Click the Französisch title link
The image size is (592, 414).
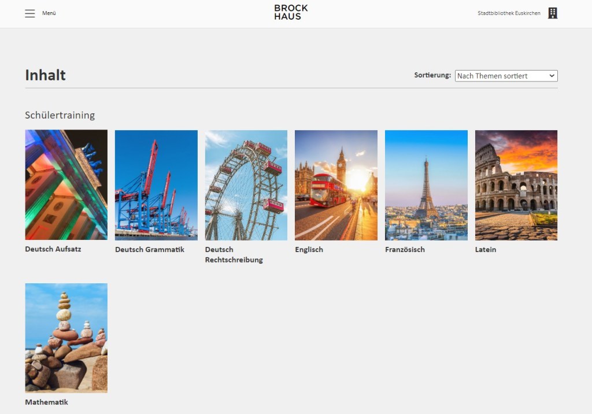405,250
